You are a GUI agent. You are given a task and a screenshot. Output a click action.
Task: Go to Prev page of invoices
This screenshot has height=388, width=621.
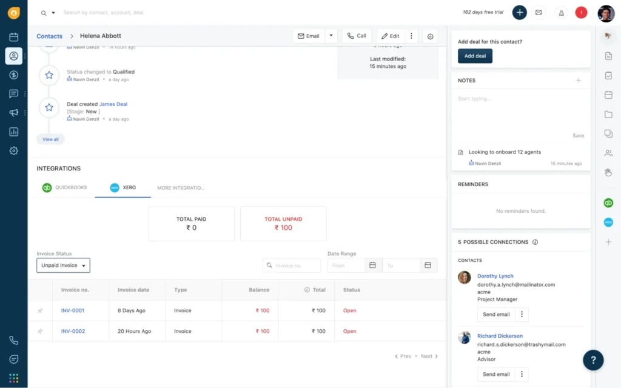click(x=403, y=356)
